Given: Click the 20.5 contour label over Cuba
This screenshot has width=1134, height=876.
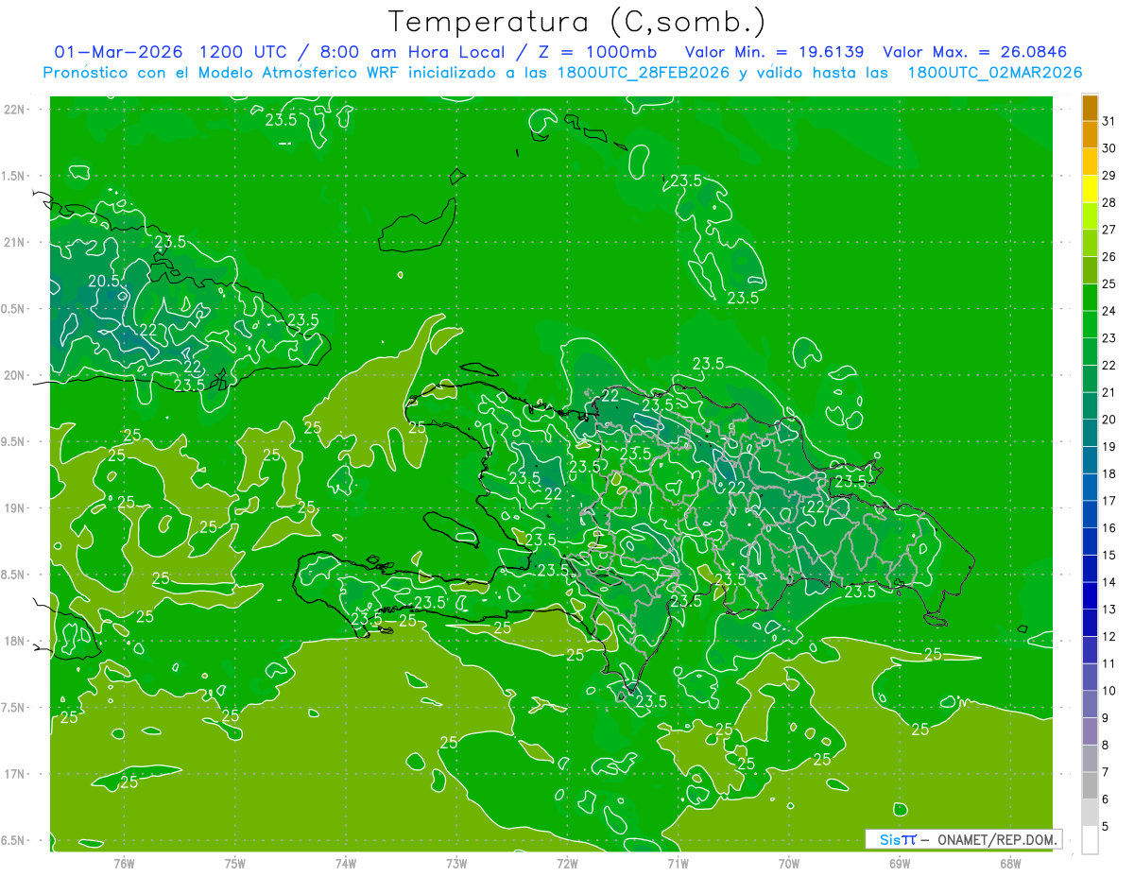Looking at the screenshot, I should (104, 281).
